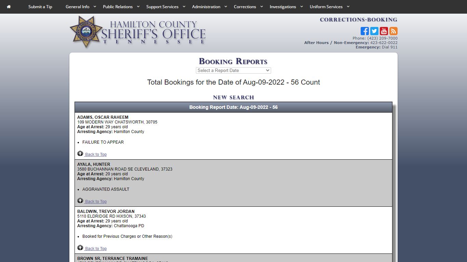The width and height of the screenshot is (467, 262).
Task: Select name BALDWIN, TREVOR JORDAN
Action: click(106, 212)
